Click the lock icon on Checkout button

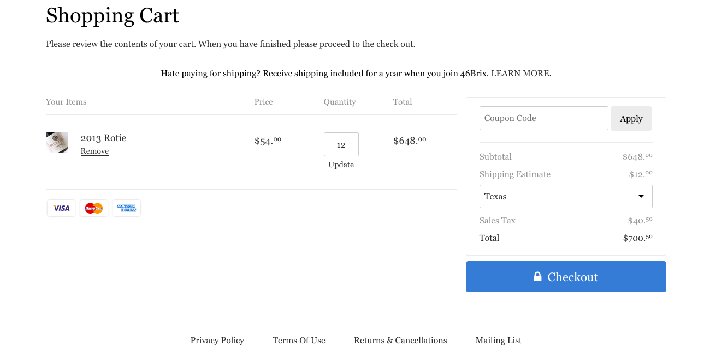(537, 277)
